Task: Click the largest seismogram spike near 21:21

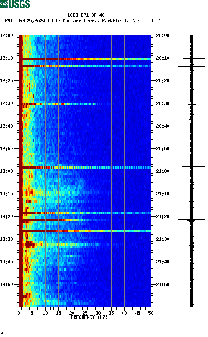Action: [191, 219]
